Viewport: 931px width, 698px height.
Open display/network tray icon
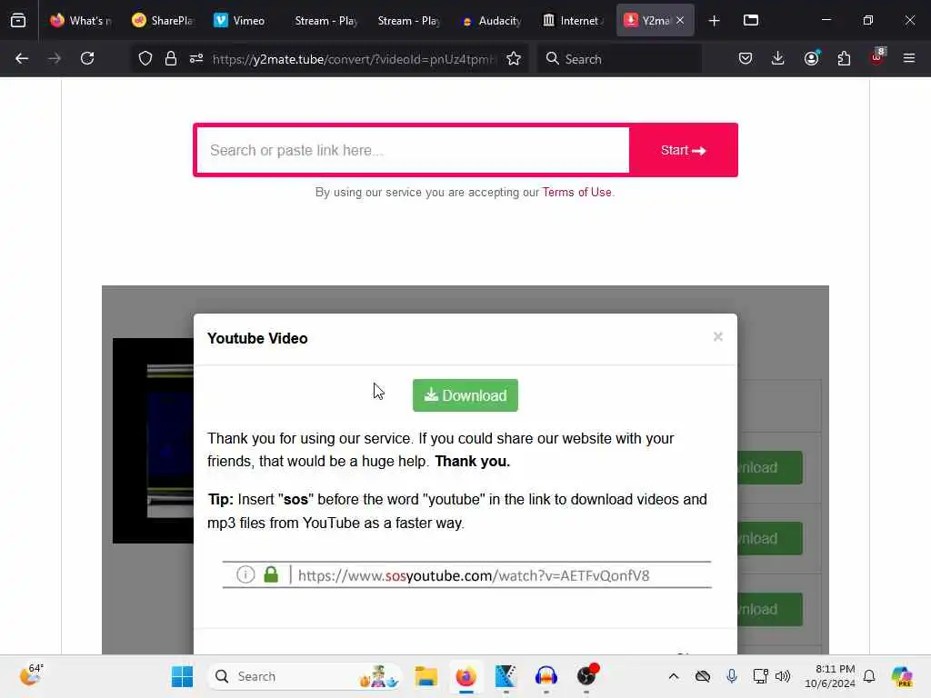[761, 676]
